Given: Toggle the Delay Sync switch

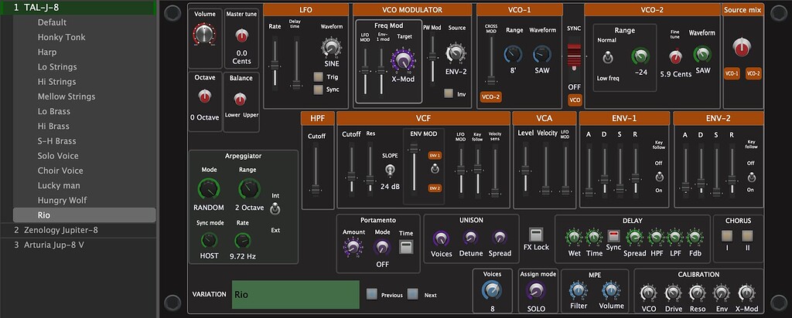Looking at the screenshot, I should (613, 236).
